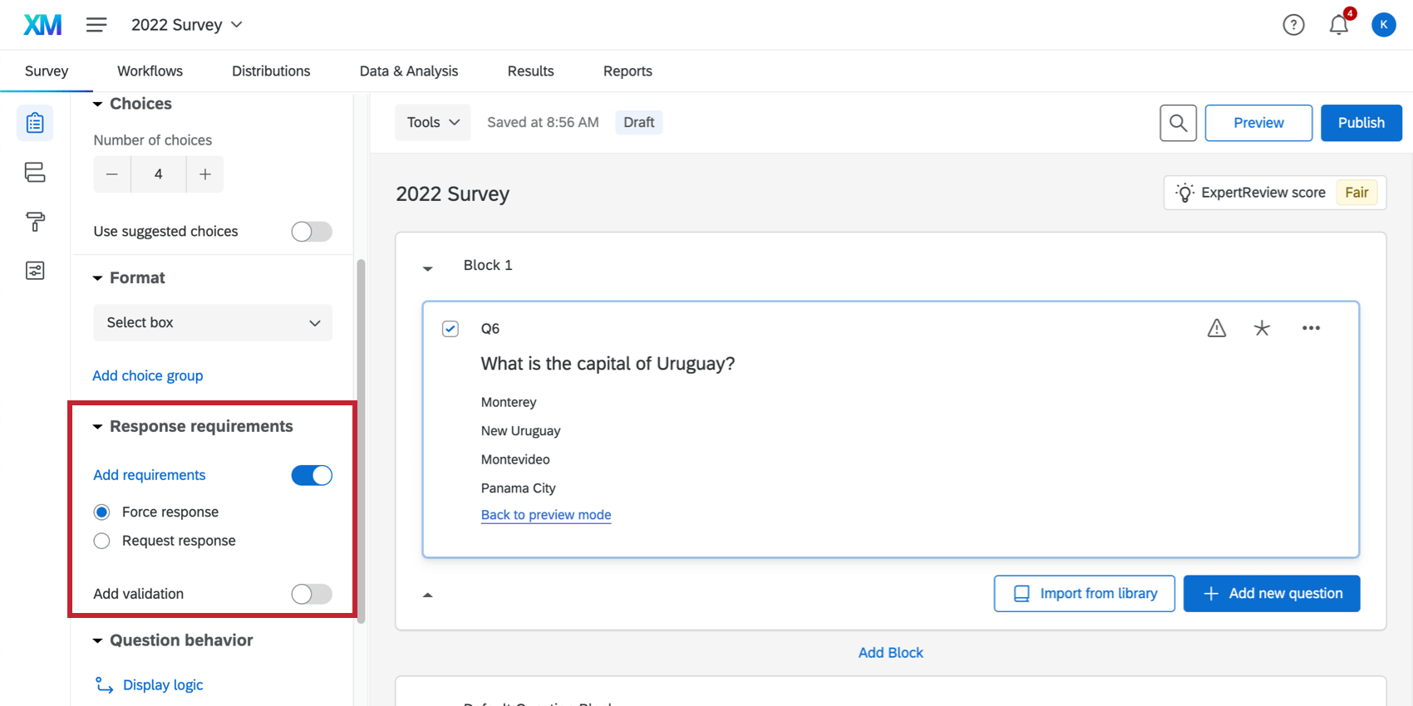Click the search magnifier icon
Screen dimensions: 1413x706
pos(1178,123)
